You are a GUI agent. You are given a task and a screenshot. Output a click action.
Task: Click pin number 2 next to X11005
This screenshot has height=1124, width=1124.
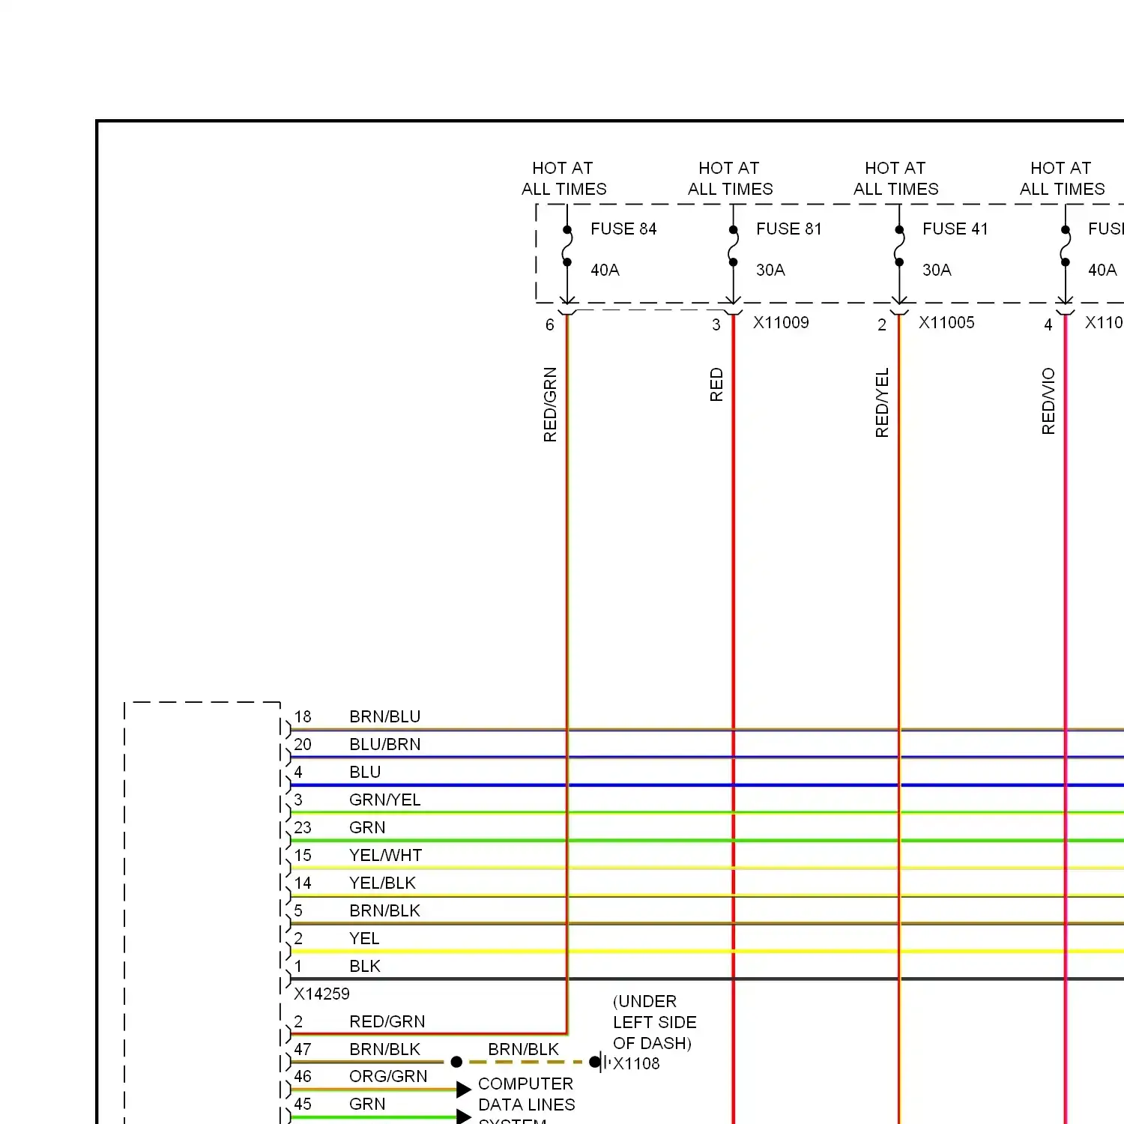(882, 324)
